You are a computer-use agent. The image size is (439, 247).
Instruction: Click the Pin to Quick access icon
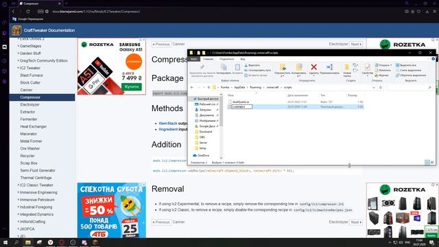click(x=202, y=67)
